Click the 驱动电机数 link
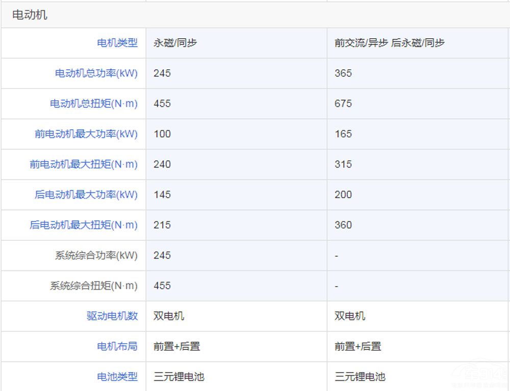This screenshot has height=391, width=510. click(x=112, y=316)
